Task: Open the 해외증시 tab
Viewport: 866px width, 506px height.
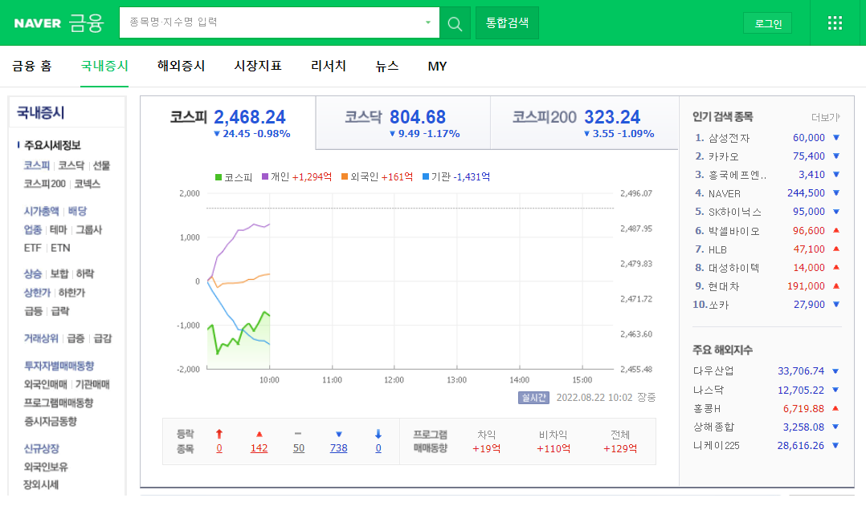Action: pos(182,66)
